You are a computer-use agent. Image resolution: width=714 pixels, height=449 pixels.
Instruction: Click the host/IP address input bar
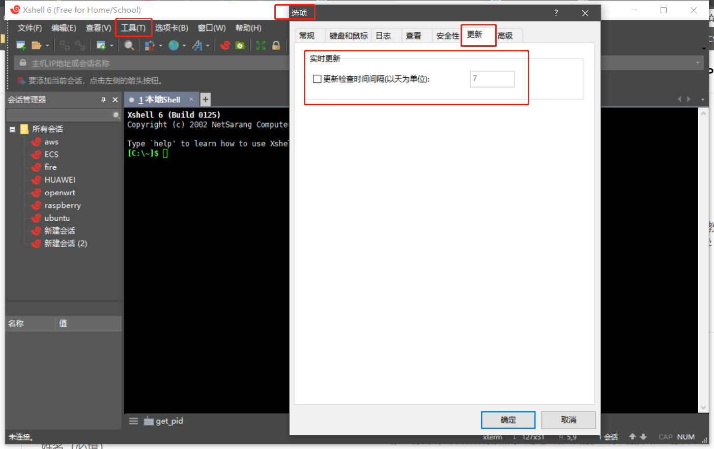click(359, 63)
